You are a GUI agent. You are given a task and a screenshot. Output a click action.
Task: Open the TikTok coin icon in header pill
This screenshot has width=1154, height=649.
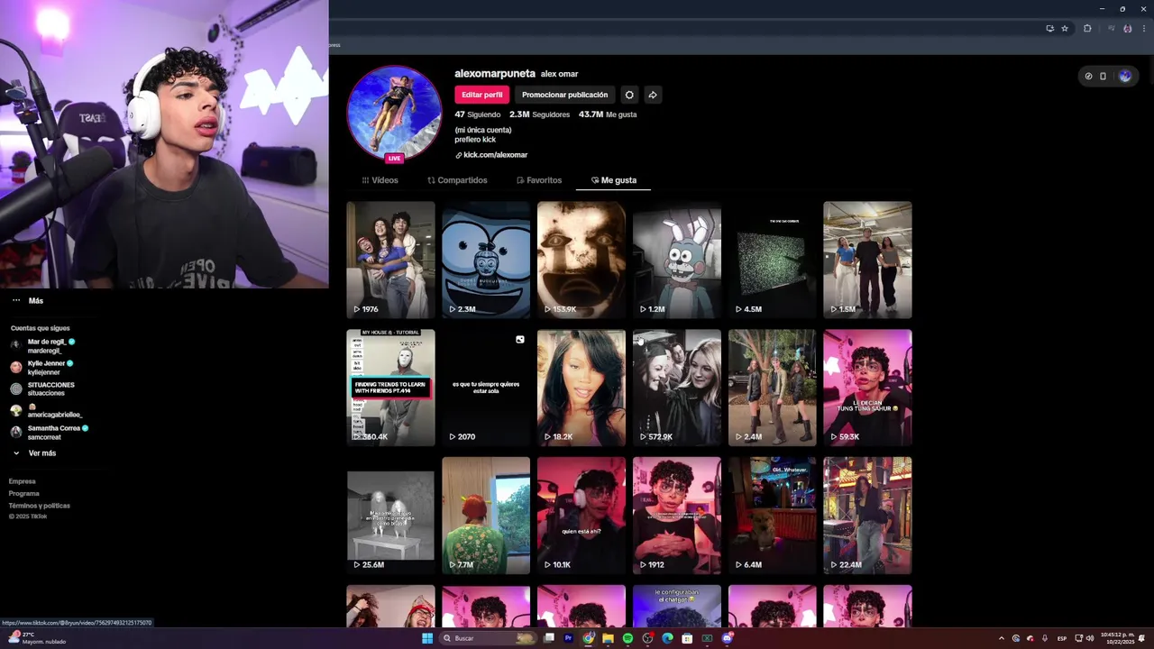1088,77
